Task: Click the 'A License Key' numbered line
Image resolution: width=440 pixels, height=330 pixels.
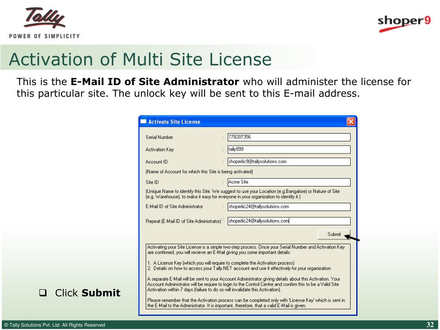Action: (221, 263)
